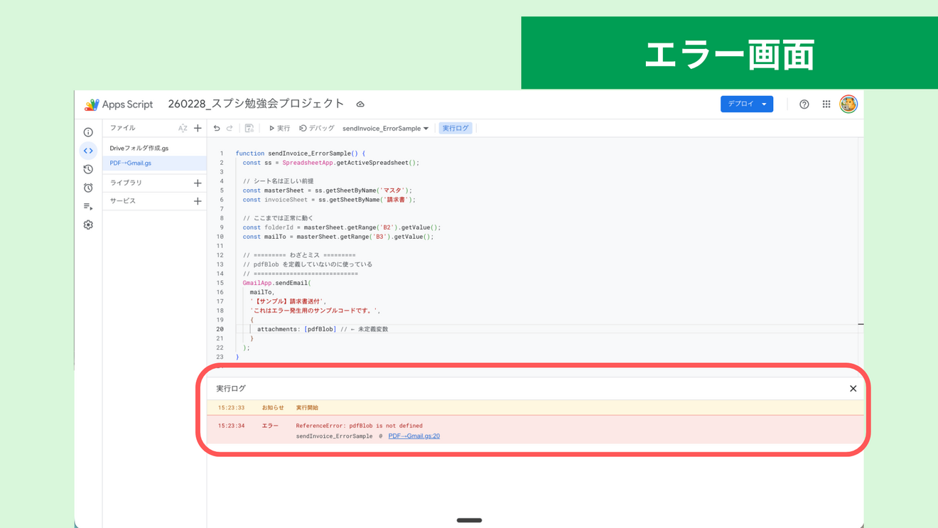
Task: Click line number 15 in gutter
Action: point(220,284)
